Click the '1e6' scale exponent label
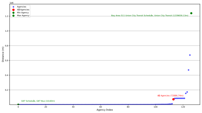The height and width of the screenshot is (113, 202). (12, 3)
